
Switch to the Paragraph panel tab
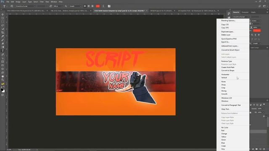coord(245,12)
